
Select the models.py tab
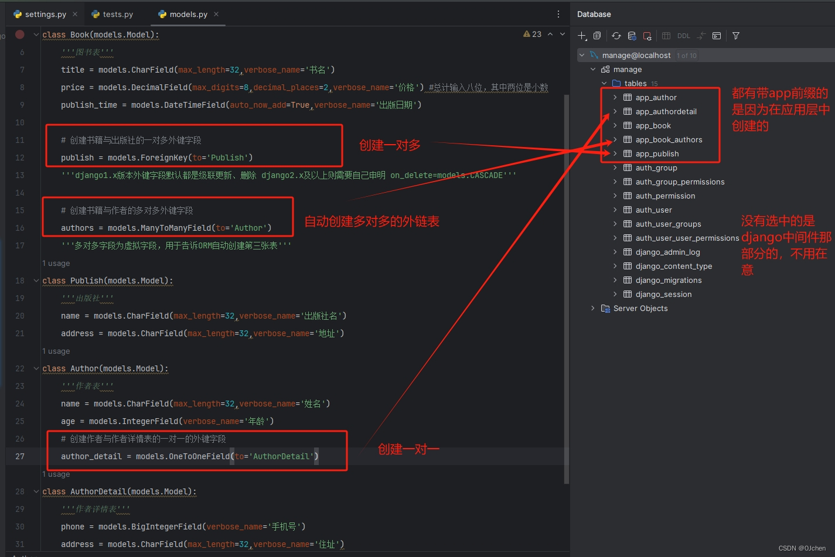[x=189, y=14]
